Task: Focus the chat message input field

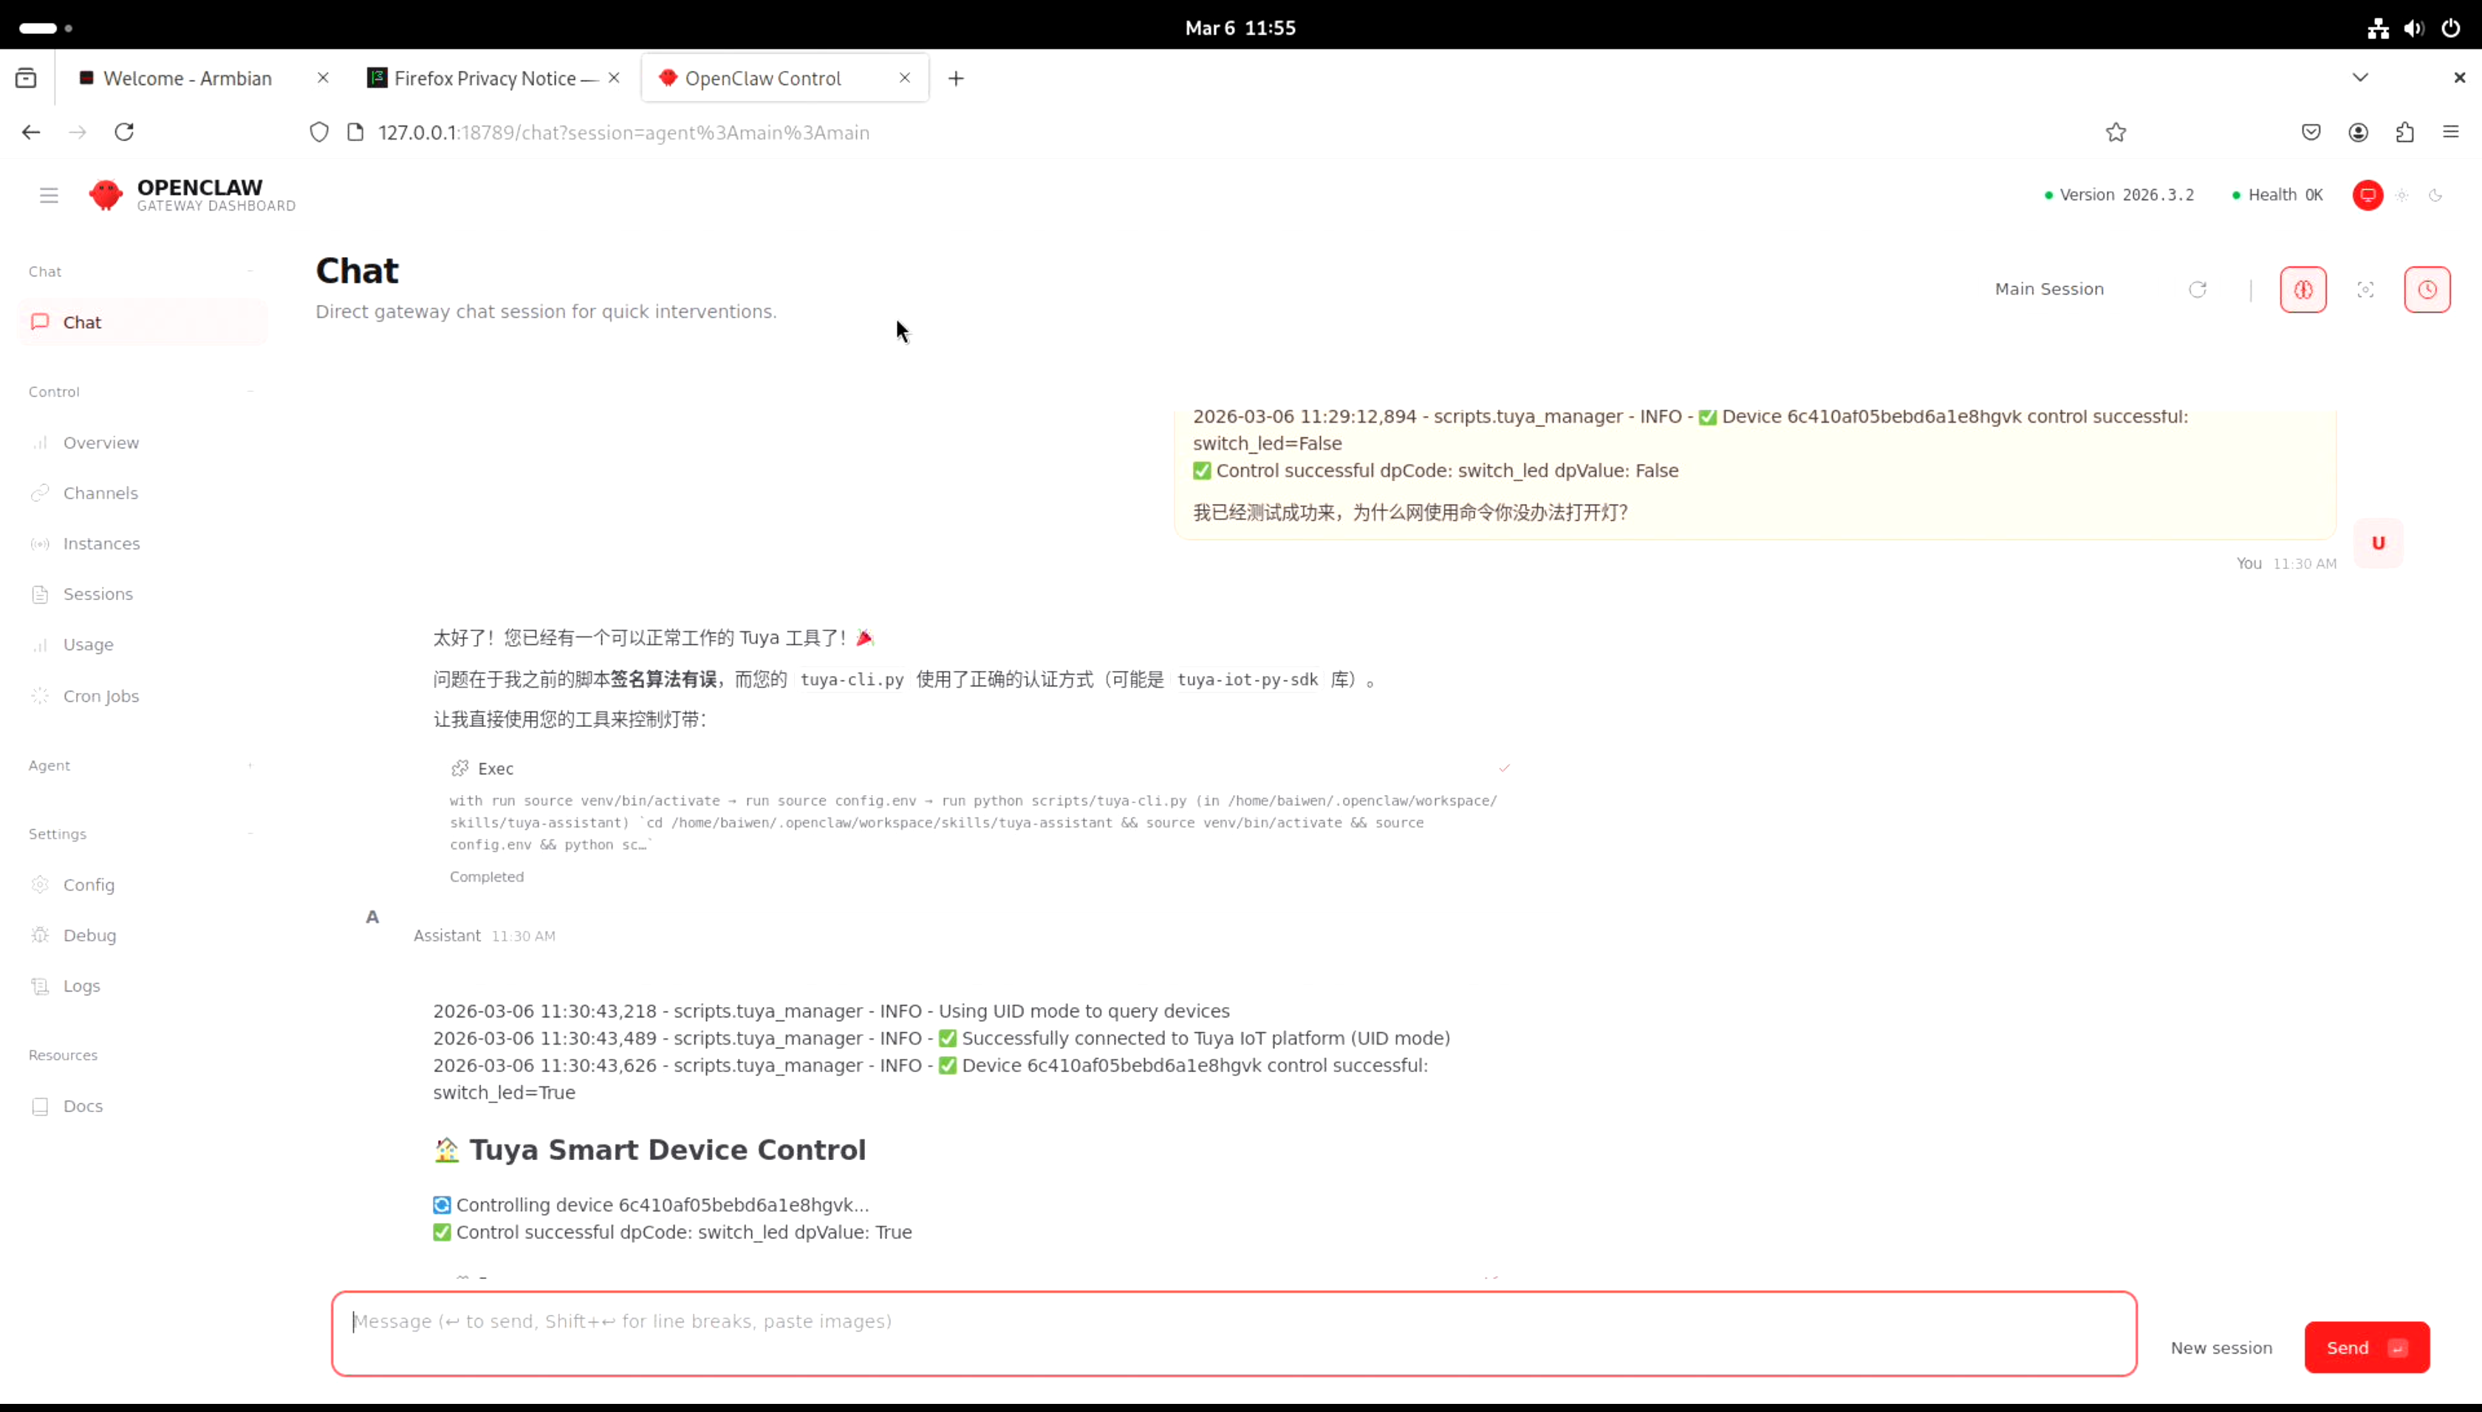Action: click(1234, 1332)
